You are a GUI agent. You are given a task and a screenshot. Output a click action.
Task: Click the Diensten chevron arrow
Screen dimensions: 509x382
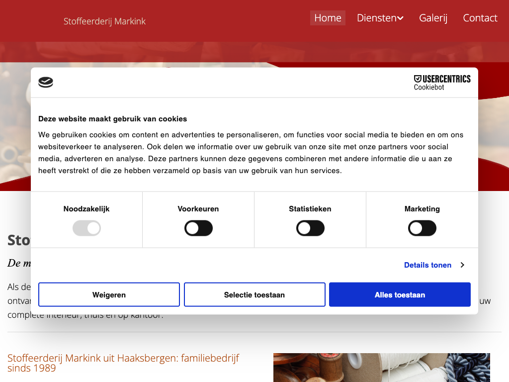tap(400, 18)
